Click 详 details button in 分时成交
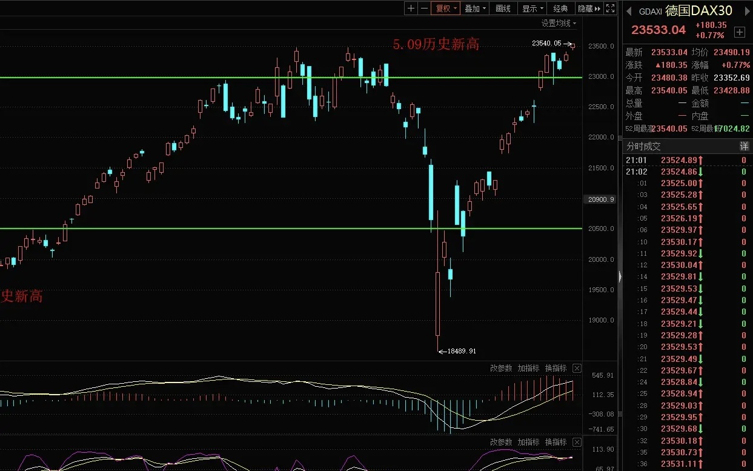The width and height of the screenshot is (753, 471). point(744,147)
